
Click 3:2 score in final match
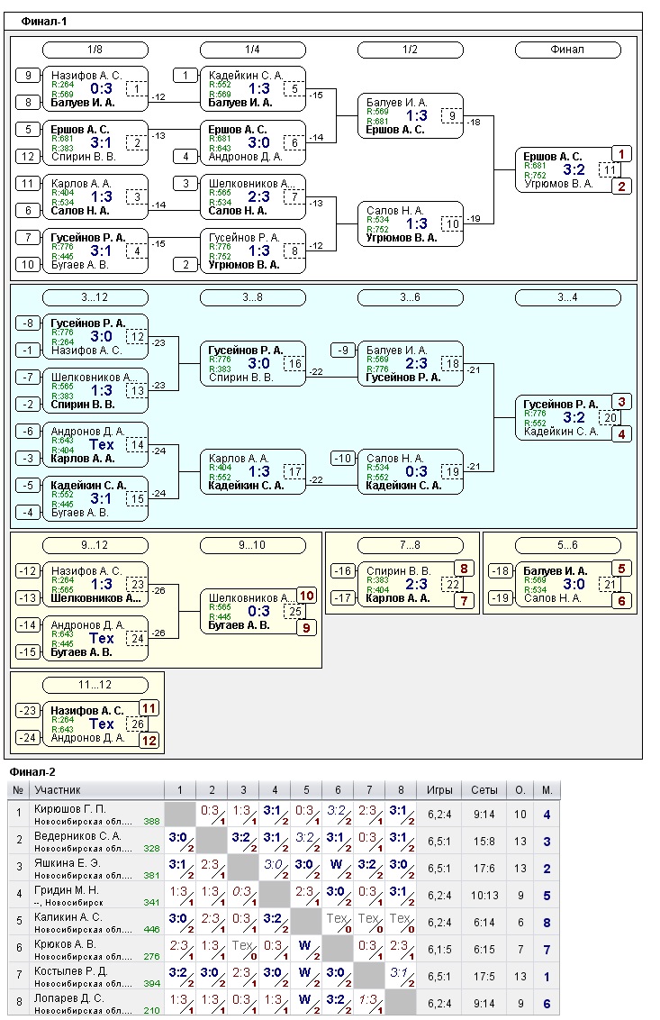pos(574,169)
